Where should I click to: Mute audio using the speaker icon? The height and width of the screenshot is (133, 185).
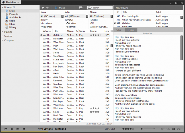(141, 129)
